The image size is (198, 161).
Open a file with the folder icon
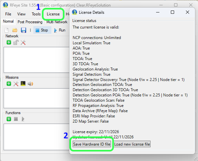pos(15,30)
